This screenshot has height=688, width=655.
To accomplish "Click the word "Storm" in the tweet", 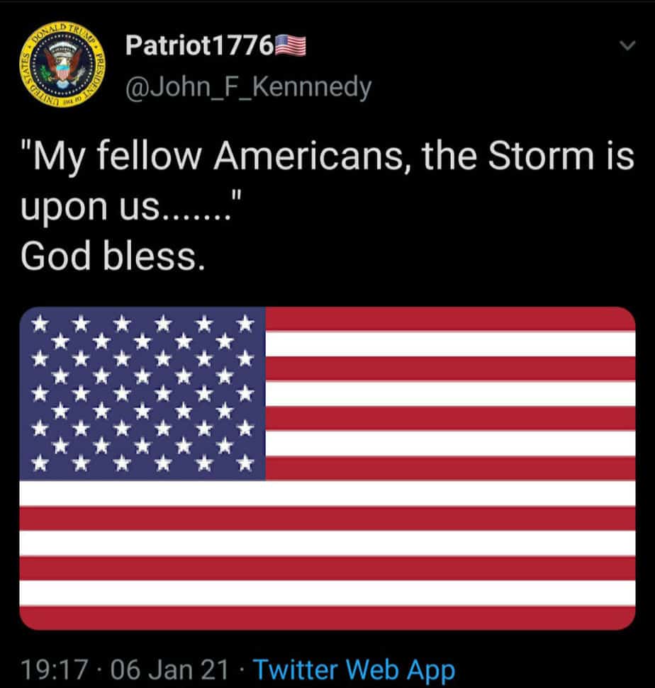I will click(x=541, y=156).
